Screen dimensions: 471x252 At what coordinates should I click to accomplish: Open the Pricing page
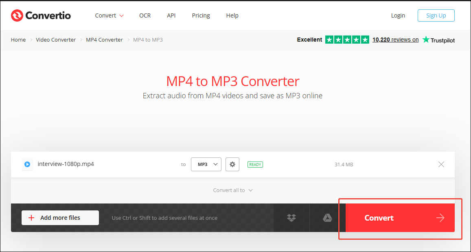tap(201, 15)
